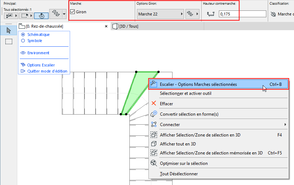
Task: Expand rectangular selection flyout arrow
Action: [x=31, y=16]
